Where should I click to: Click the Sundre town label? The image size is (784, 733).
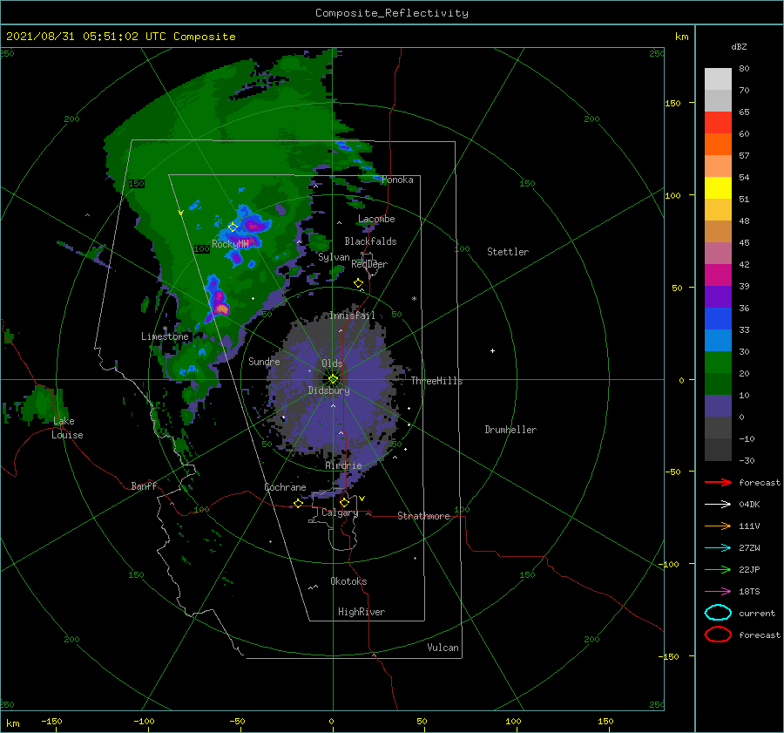264,361
